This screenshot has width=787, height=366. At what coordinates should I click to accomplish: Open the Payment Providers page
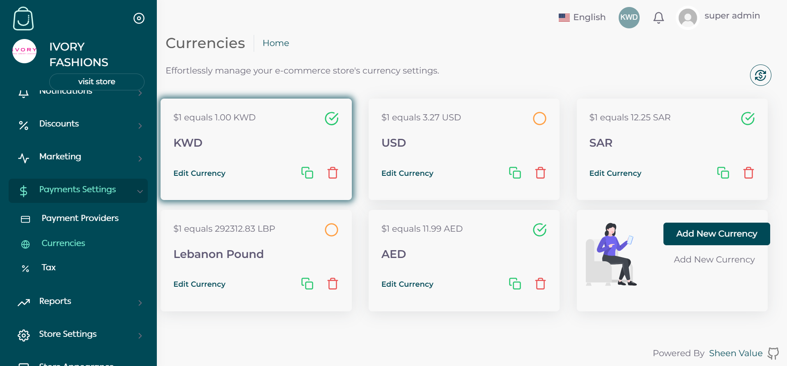click(80, 218)
